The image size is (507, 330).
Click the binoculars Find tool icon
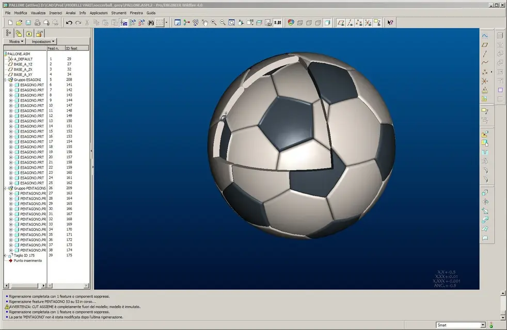tap(151, 23)
